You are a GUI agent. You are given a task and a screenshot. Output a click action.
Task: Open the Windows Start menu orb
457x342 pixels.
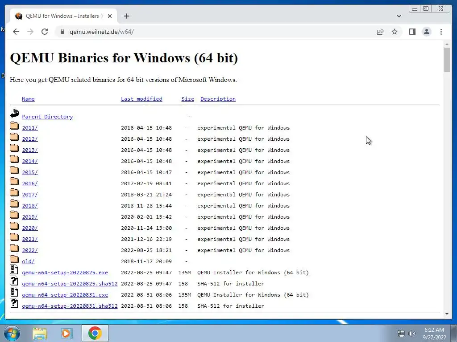point(12,333)
